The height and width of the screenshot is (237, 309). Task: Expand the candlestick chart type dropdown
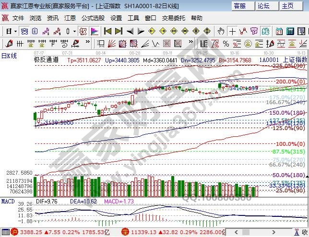pyautogui.click(x=74, y=31)
